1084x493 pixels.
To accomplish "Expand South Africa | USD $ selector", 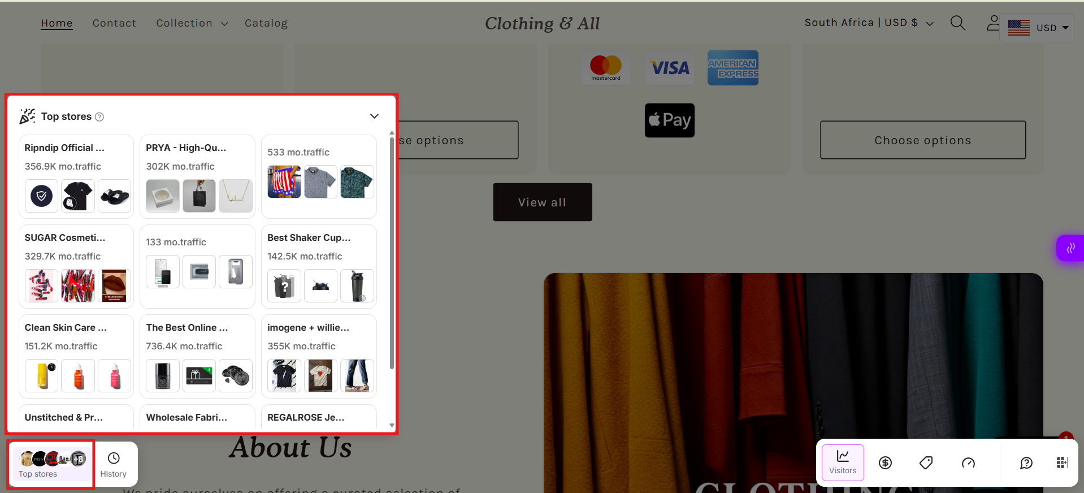I will pos(869,23).
